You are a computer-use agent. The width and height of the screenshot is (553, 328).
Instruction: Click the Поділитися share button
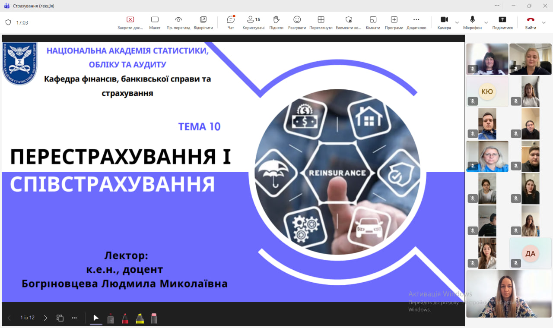click(502, 22)
